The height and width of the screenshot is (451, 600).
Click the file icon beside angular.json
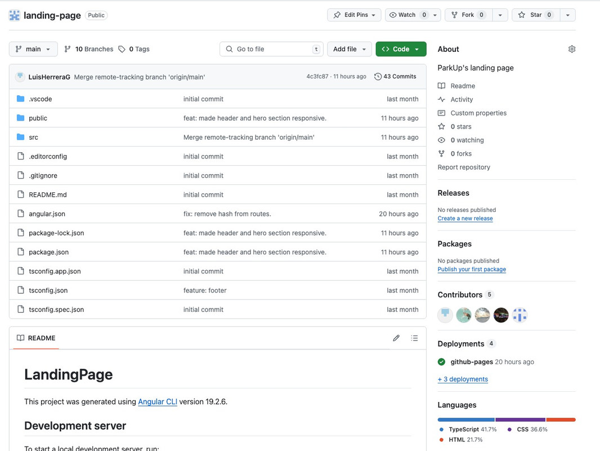(21, 214)
